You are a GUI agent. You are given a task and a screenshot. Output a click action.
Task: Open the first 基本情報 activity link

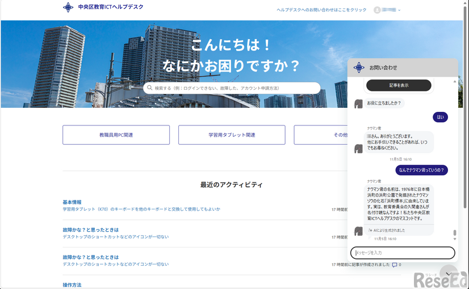click(72, 202)
